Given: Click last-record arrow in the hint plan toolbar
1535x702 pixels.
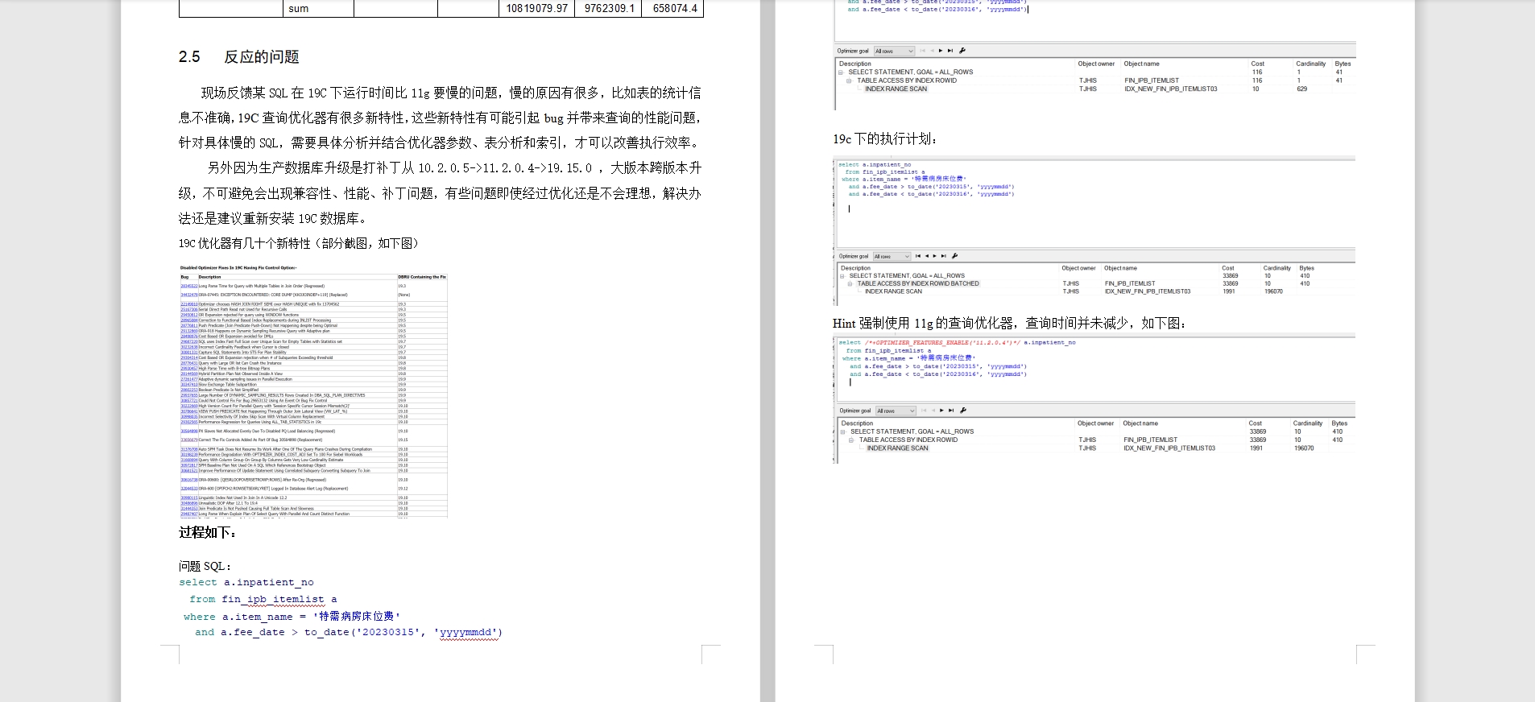Looking at the screenshot, I should coord(951,411).
